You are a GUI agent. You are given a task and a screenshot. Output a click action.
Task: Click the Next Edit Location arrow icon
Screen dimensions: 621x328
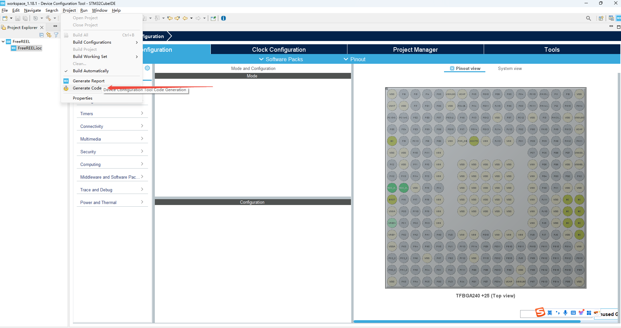pyautogui.click(x=177, y=18)
